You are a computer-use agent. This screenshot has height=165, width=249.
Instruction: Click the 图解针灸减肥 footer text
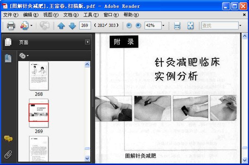click(141, 156)
